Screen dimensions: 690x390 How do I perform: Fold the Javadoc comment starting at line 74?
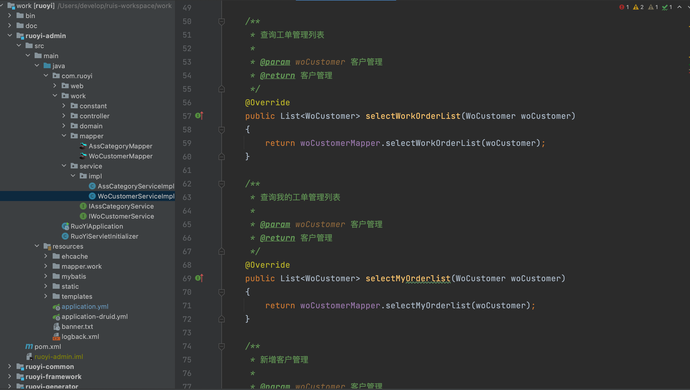(x=222, y=346)
